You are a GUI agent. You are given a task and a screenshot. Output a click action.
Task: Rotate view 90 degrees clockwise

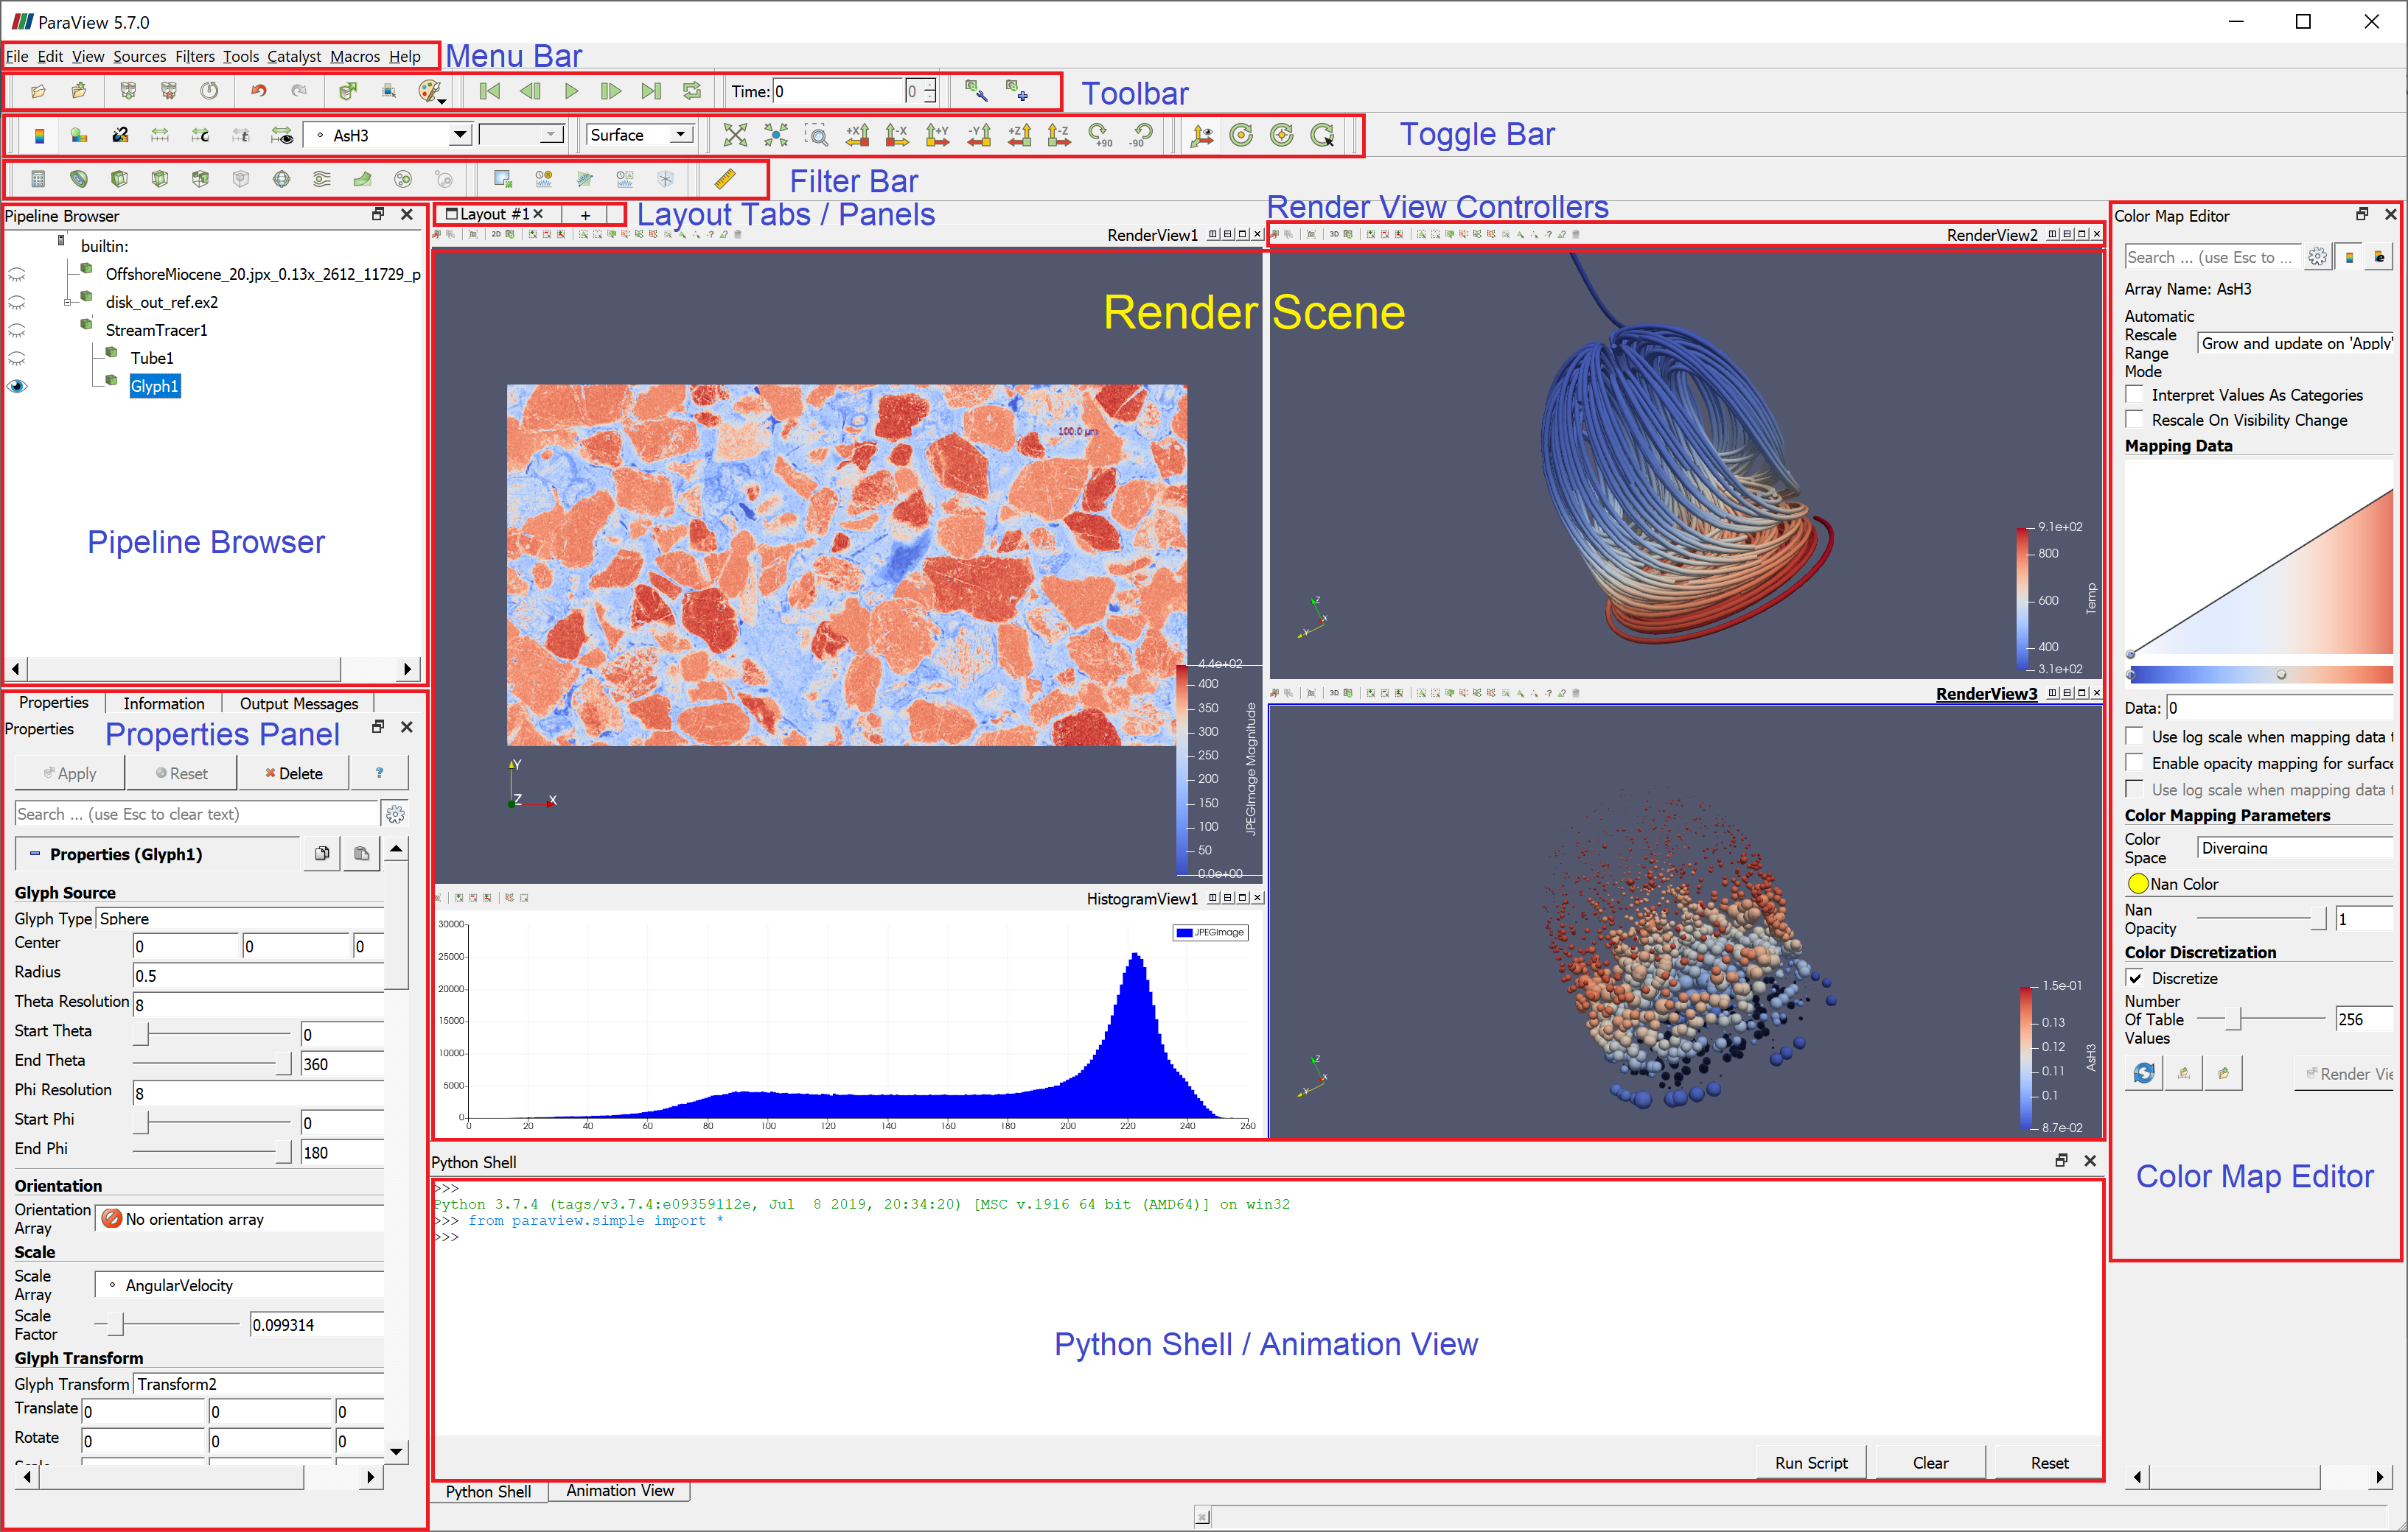pyautogui.click(x=1100, y=135)
